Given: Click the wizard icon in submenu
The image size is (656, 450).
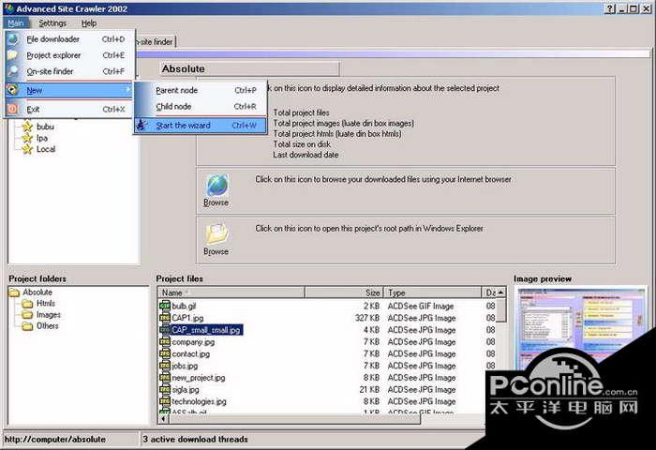Looking at the screenshot, I should coord(142,126).
